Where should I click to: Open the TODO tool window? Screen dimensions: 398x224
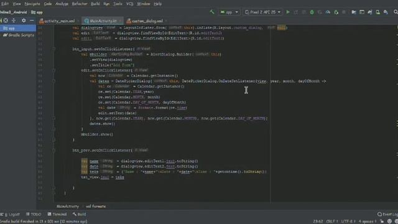pos(34,214)
